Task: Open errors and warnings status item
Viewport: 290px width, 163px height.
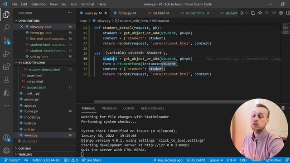Action: point(71,160)
